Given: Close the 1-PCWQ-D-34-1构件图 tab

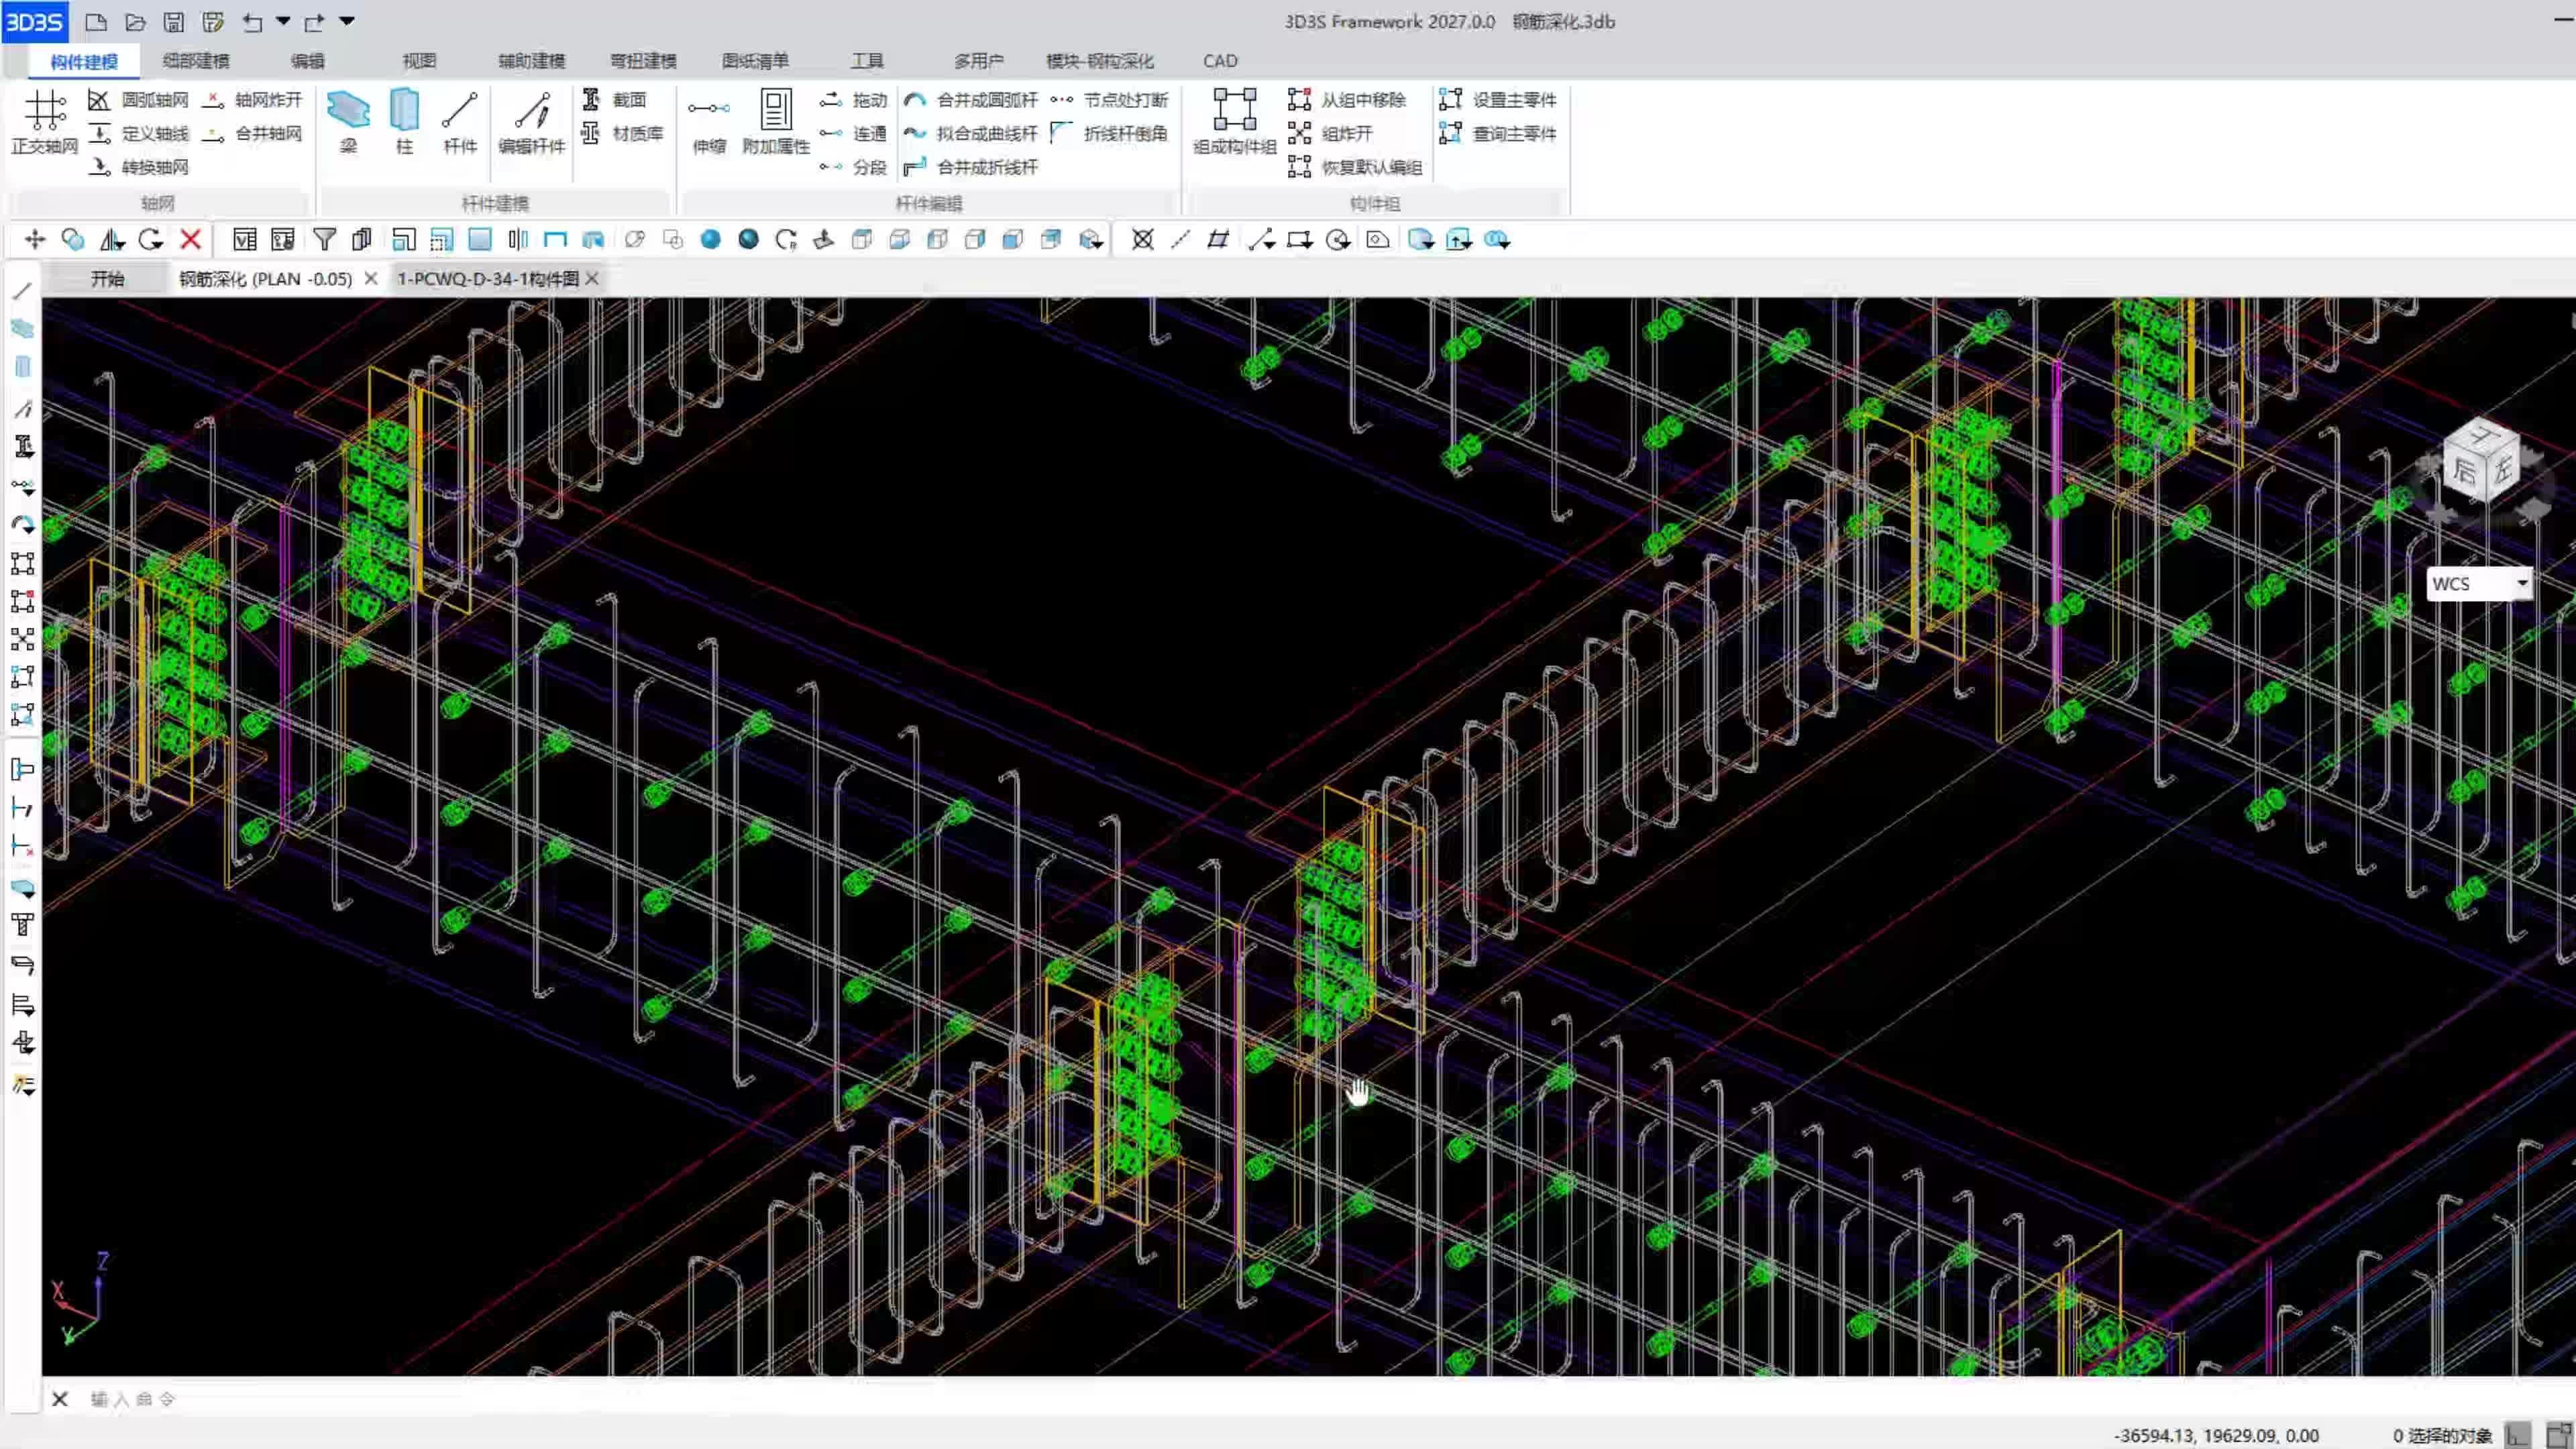Looking at the screenshot, I should pyautogui.click(x=592, y=279).
